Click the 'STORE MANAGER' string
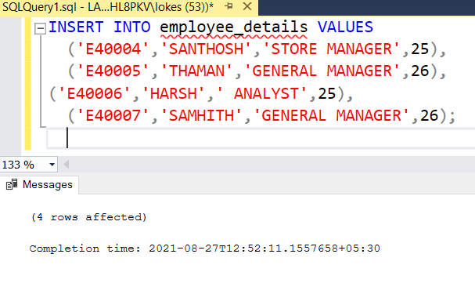This screenshot has width=475, height=283. pos(332,49)
